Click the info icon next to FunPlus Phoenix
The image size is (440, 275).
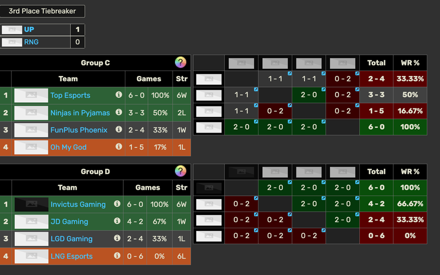click(119, 129)
